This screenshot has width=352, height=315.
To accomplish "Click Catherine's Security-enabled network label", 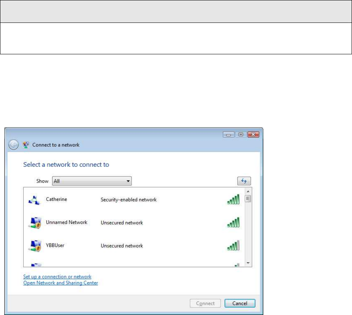I will click(128, 200).
